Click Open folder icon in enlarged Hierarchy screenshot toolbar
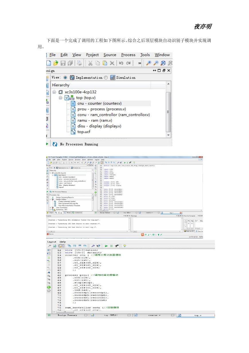This screenshot has height=353, width=249. pos(56,63)
